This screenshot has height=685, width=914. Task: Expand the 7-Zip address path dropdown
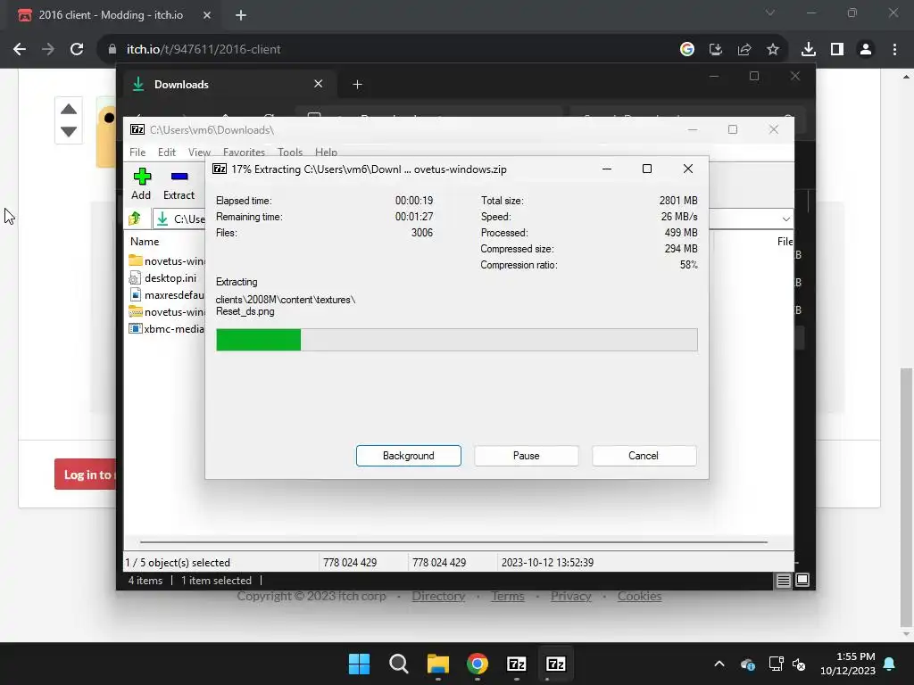tap(785, 219)
